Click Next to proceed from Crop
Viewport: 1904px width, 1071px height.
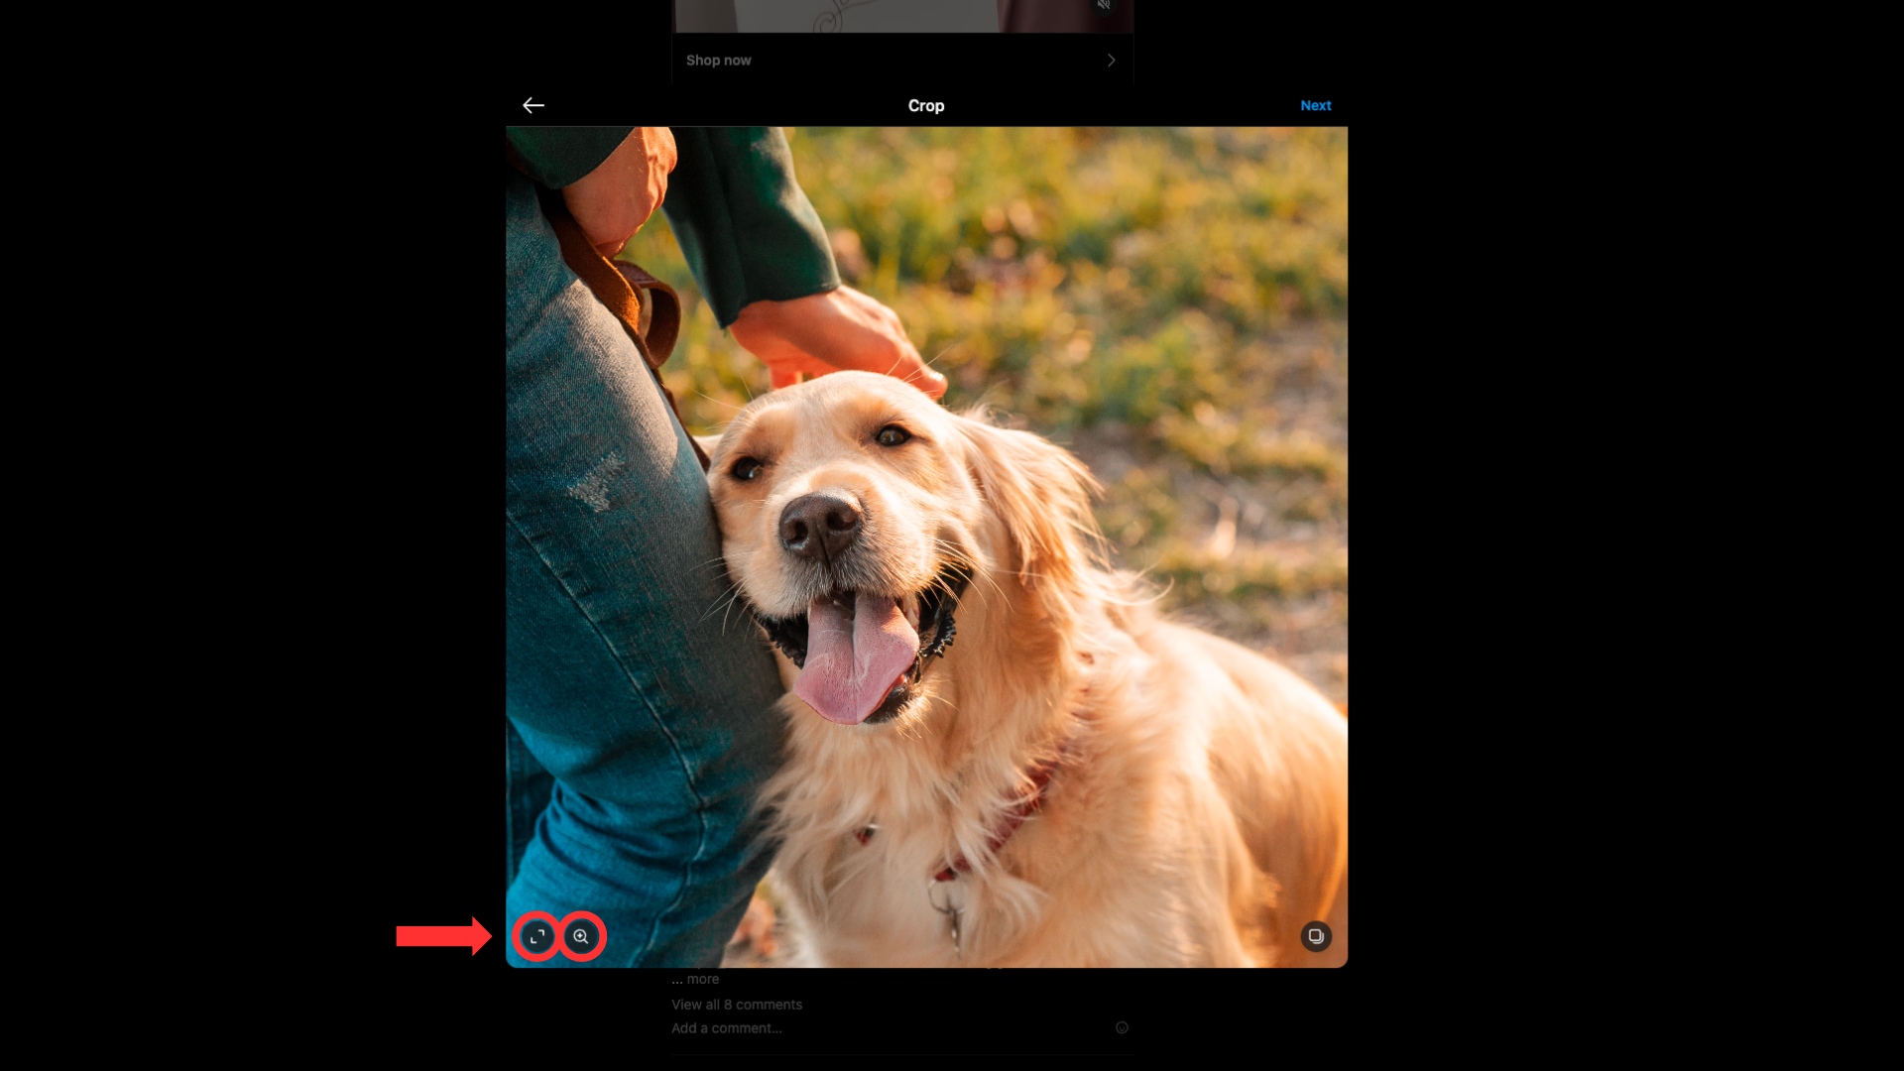[x=1315, y=105]
